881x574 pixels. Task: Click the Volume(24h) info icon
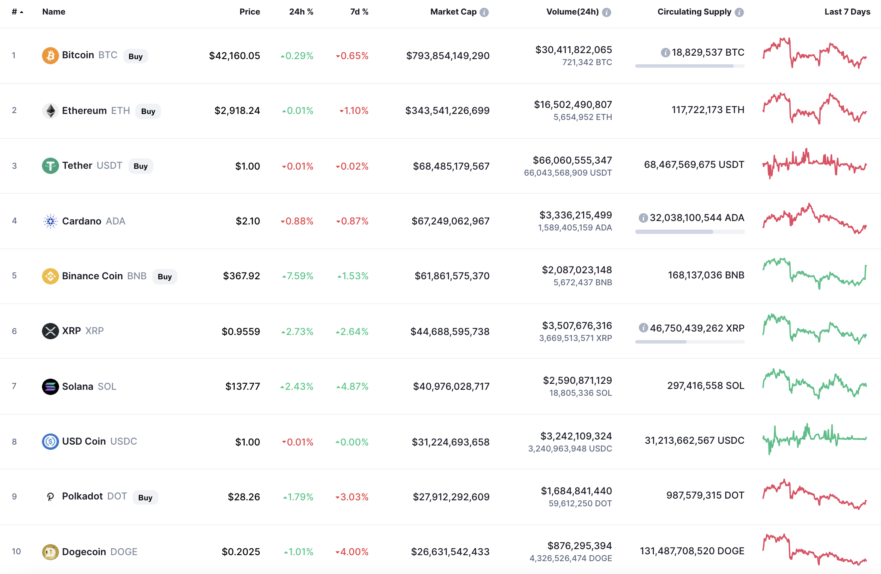click(607, 12)
